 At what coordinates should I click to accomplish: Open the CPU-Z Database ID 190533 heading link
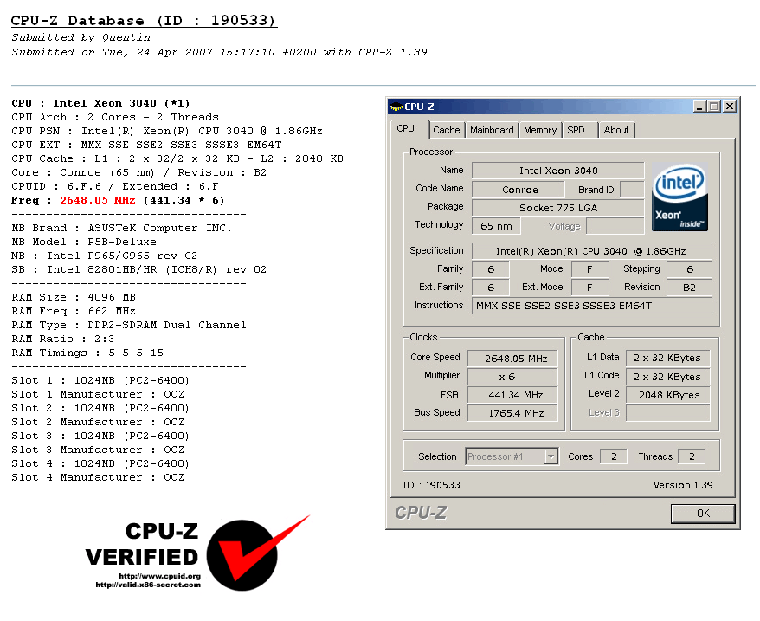(x=144, y=21)
